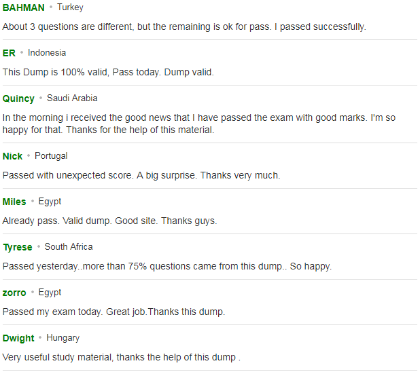Click the 'Dump is 100% valid' review text
The image size is (420, 374).
[x=108, y=73]
